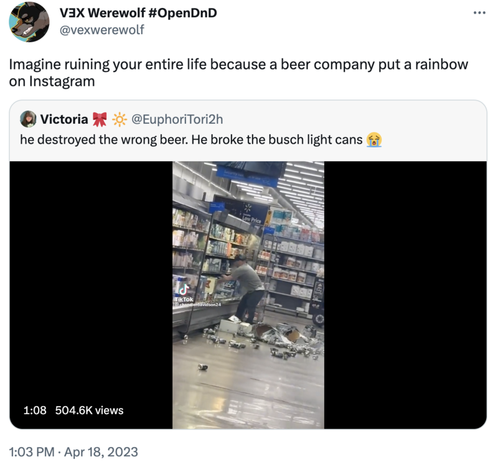Click the chandlerdavidson24 TikTok username watermark
This screenshot has height=472, width=498.
click(198, 305)
